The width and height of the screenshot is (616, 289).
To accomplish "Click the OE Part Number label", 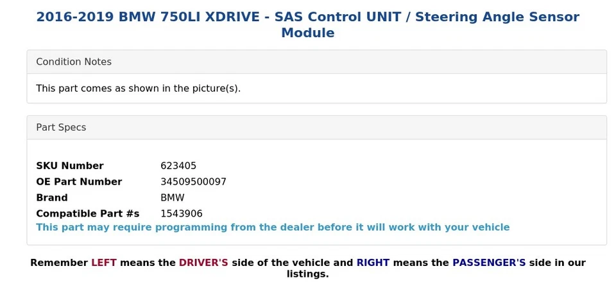I will [x=79, y=182].
